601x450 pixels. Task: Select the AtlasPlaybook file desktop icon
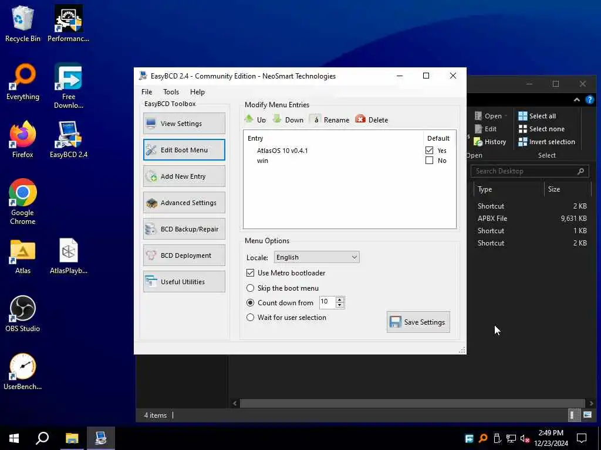pyautogui.click(x=68, y=257)
